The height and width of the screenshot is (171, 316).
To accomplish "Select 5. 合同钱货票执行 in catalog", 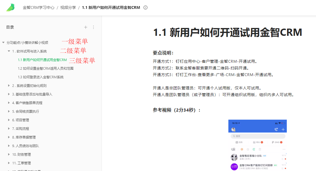I will pos(26,111).
